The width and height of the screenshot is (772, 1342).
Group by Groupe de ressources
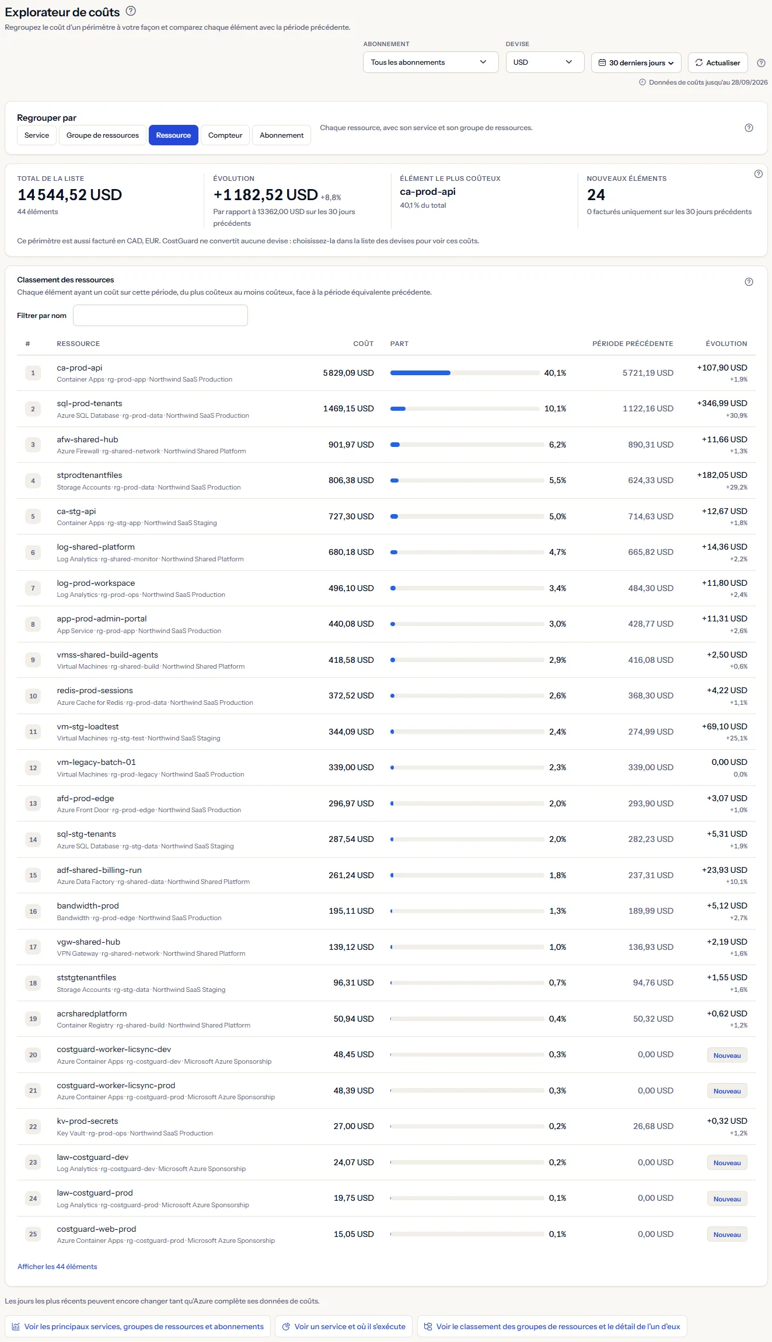103,135
